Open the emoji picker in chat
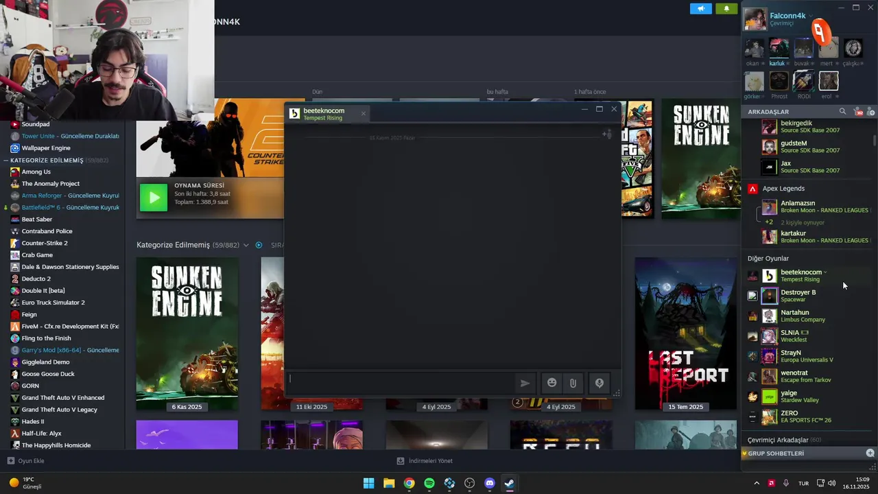 (x=551, y=384)
